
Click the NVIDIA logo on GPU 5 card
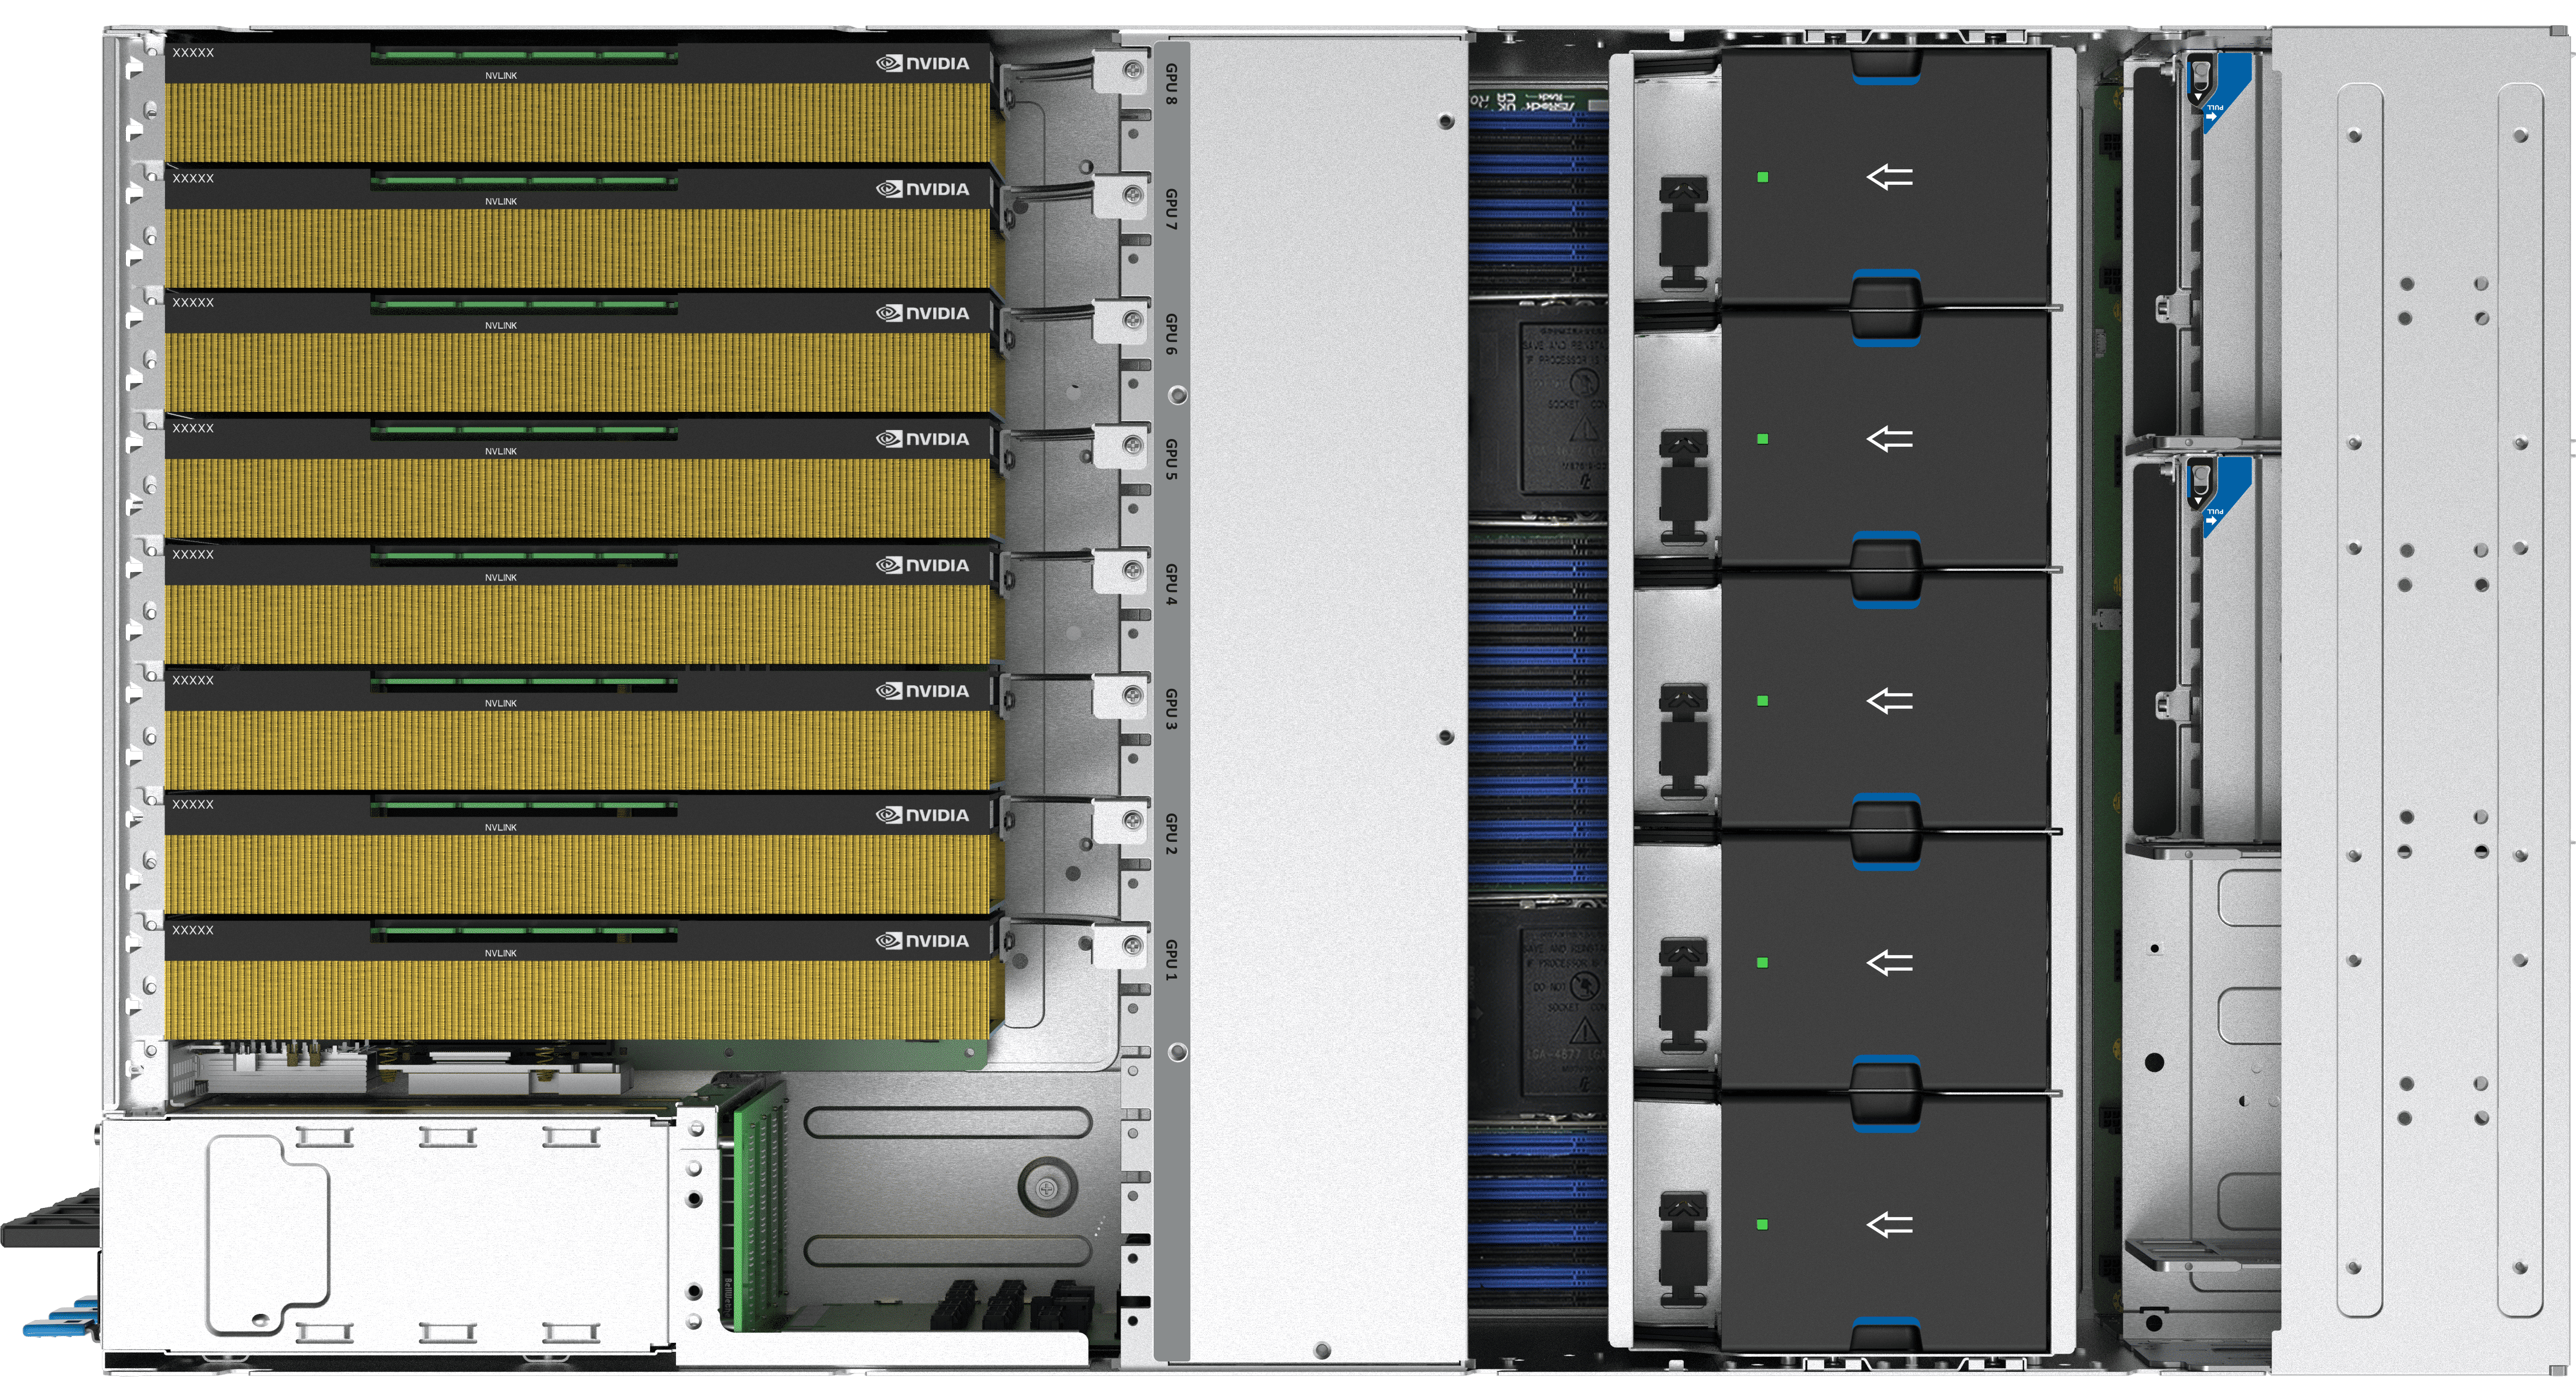[x=923, y=440]
